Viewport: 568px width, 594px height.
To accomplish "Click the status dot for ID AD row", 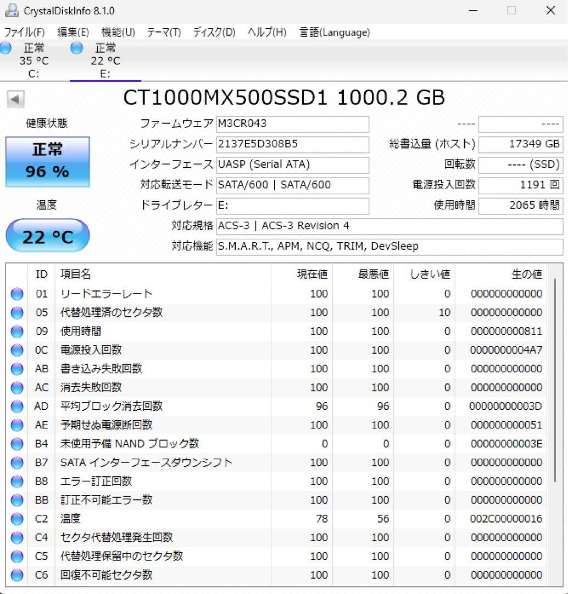I will coord(17,406).
